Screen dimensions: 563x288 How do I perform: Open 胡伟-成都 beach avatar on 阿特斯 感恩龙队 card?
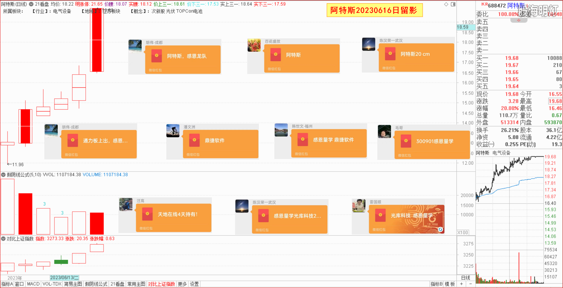click(135, 46)
